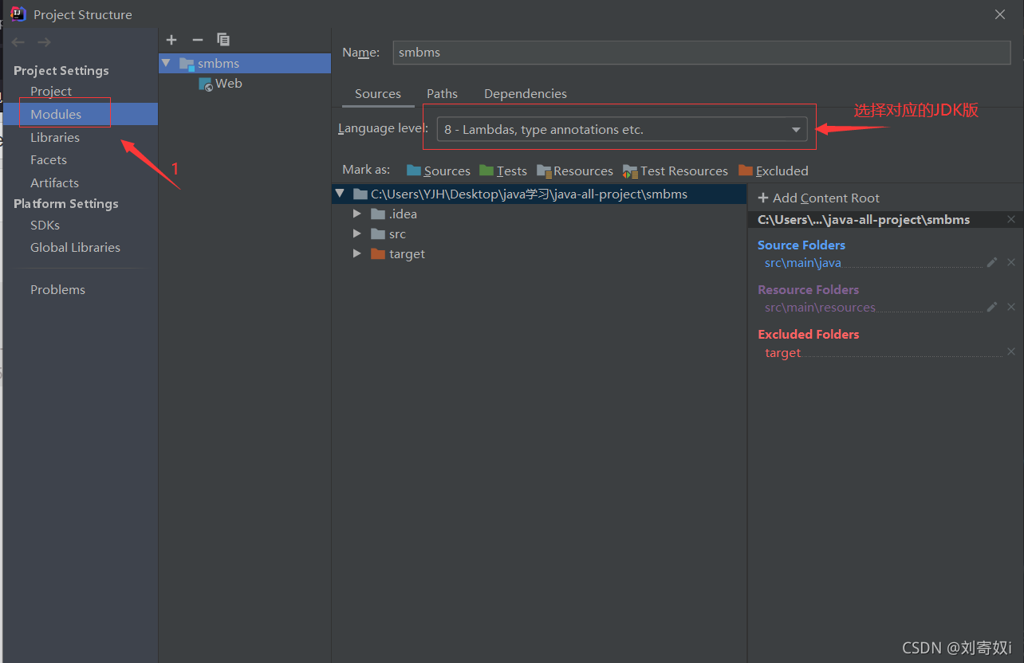1024x663 pixels.
Task: Click the target excluded folder entry
Action: tap(782, 352)
